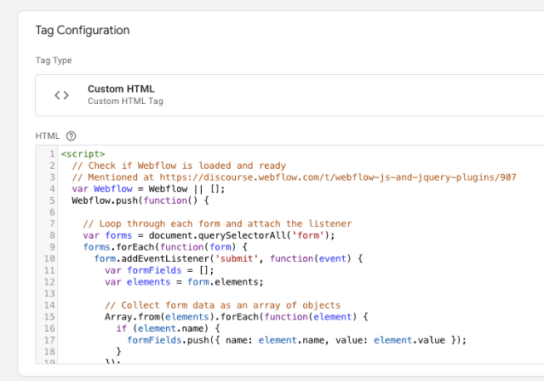This screenshot has height=381, width=544.
Task: Click the 'var formFields = []' line
Action: 159,270
